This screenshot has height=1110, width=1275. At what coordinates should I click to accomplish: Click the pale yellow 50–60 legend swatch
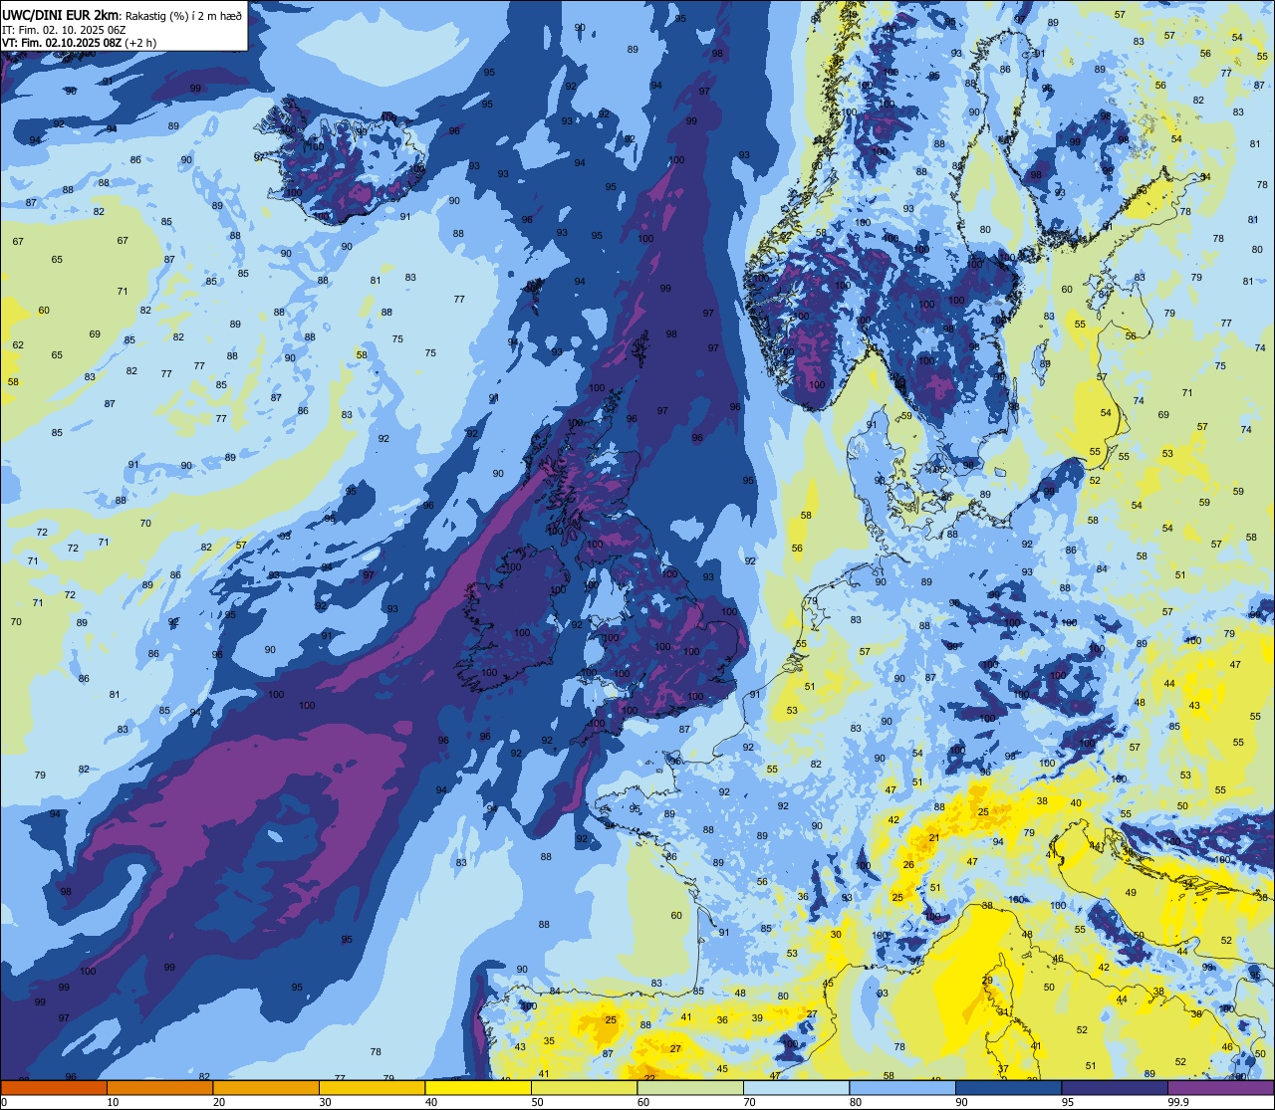point(584,1088)
